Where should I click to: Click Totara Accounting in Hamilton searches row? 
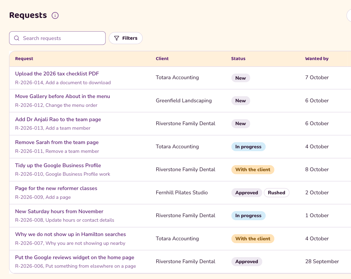(x=177, y=239)
